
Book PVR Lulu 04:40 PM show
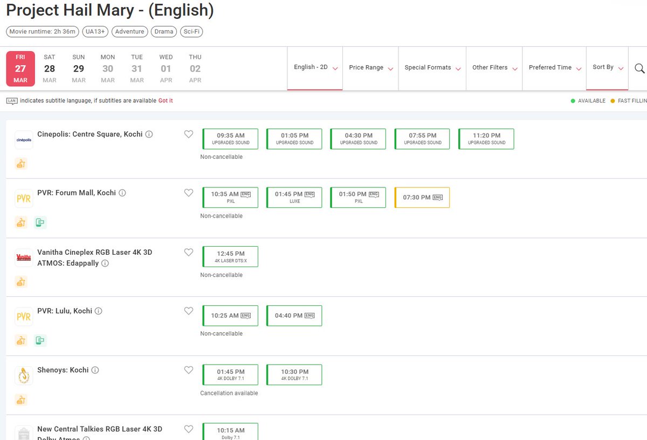tap(294, 316)
